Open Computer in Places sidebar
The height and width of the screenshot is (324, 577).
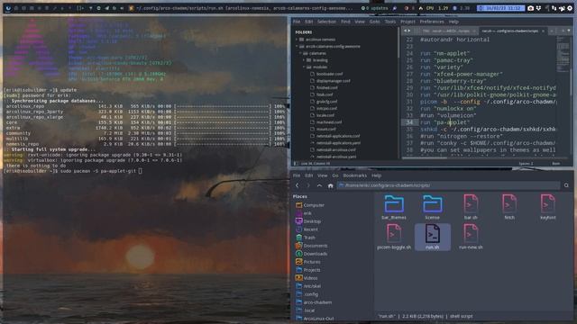coord(310,205)
